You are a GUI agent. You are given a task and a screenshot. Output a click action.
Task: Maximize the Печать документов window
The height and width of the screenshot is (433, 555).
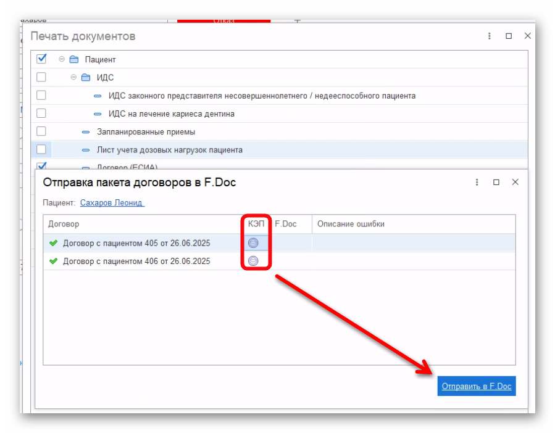pyautogui.click(x=509, y=36)
